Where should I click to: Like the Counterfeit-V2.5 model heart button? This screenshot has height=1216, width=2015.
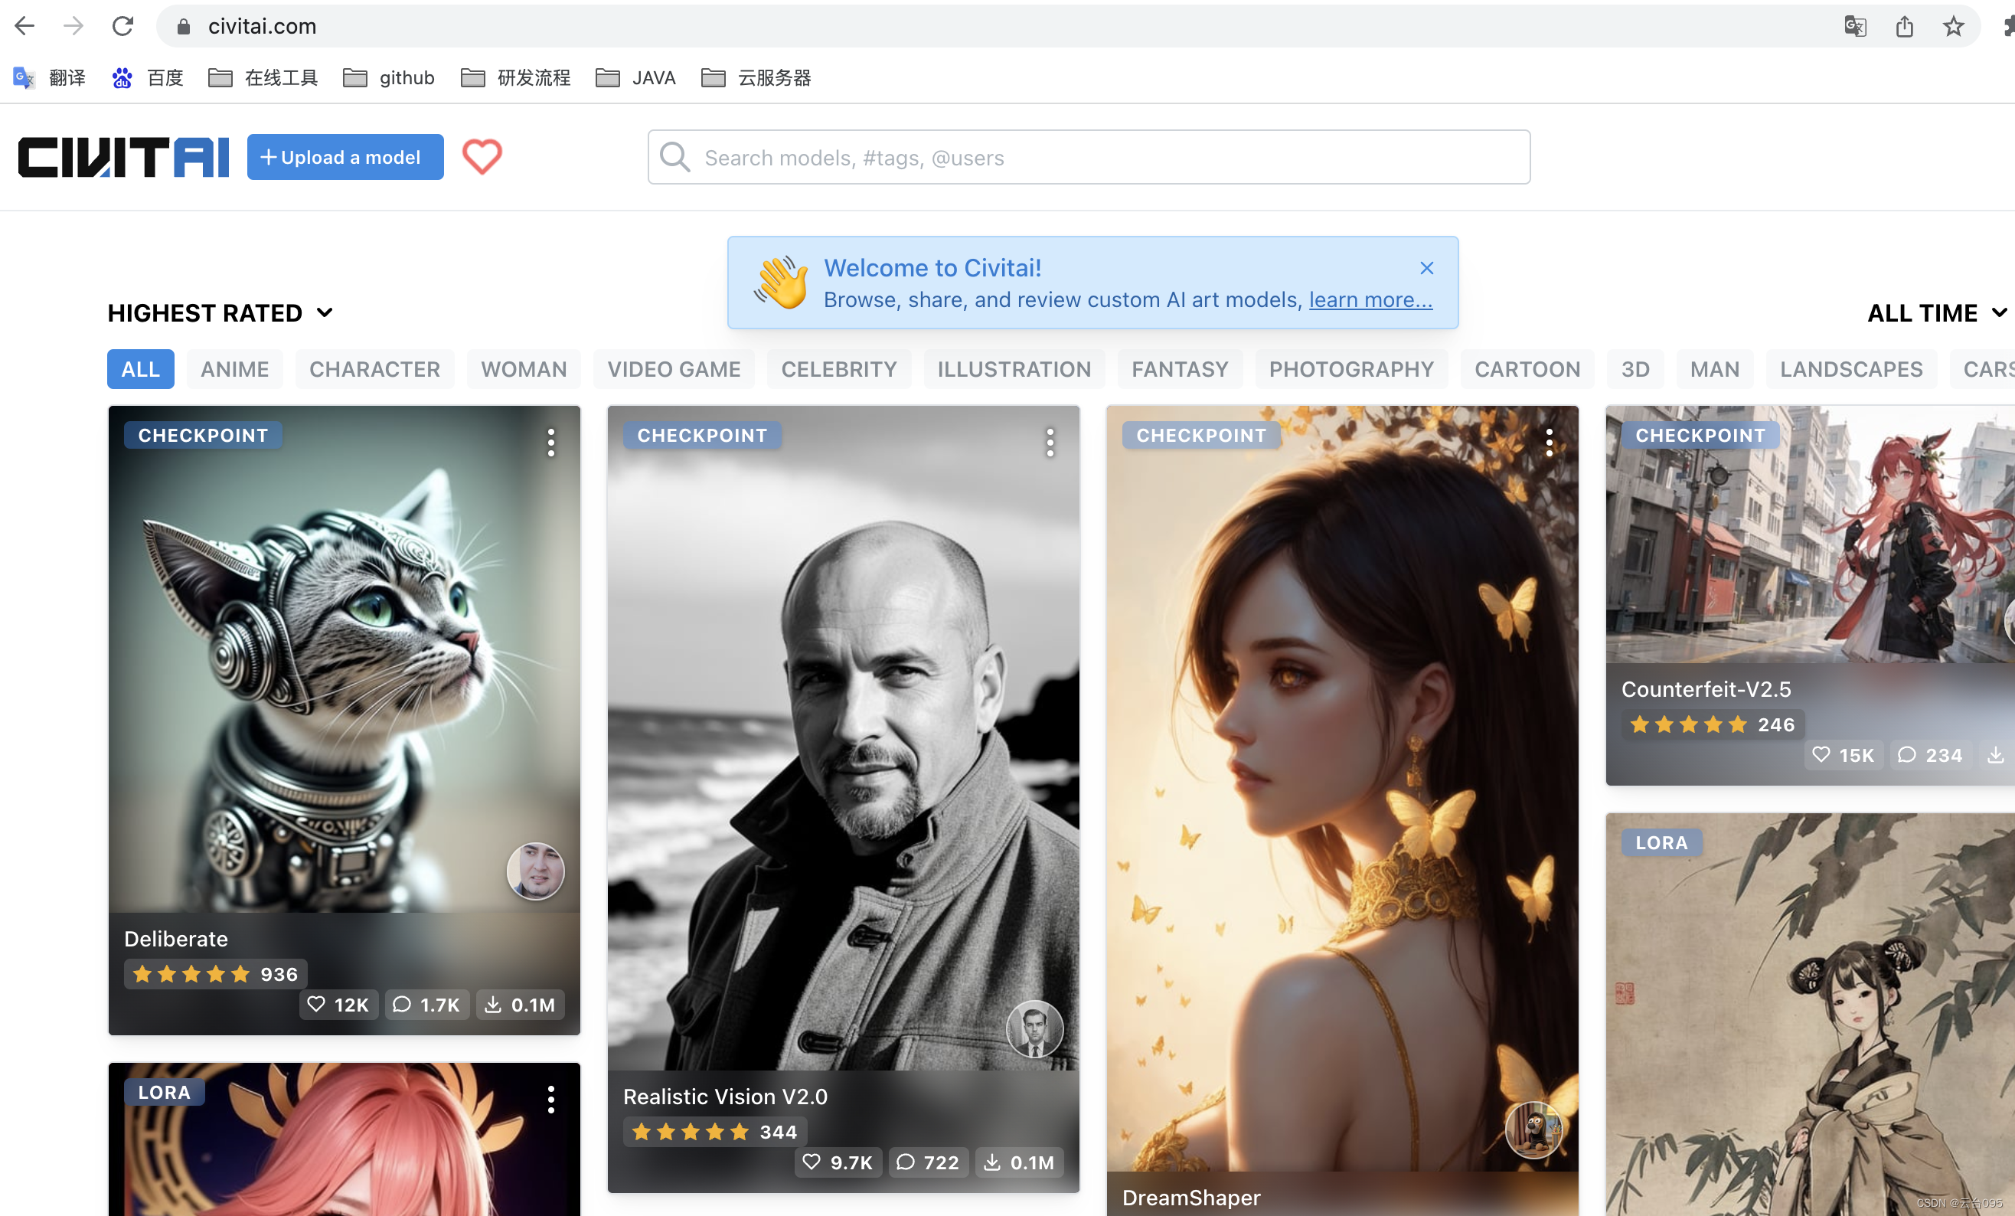click(x=1843, y=755)
